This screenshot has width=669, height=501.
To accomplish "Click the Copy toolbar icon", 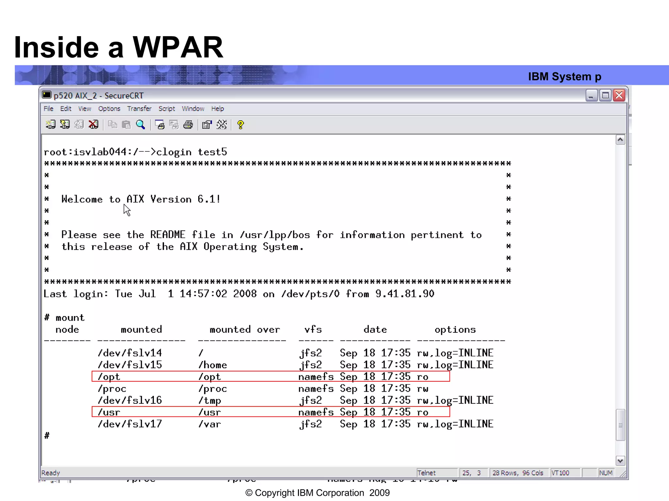I will (112, 124).
